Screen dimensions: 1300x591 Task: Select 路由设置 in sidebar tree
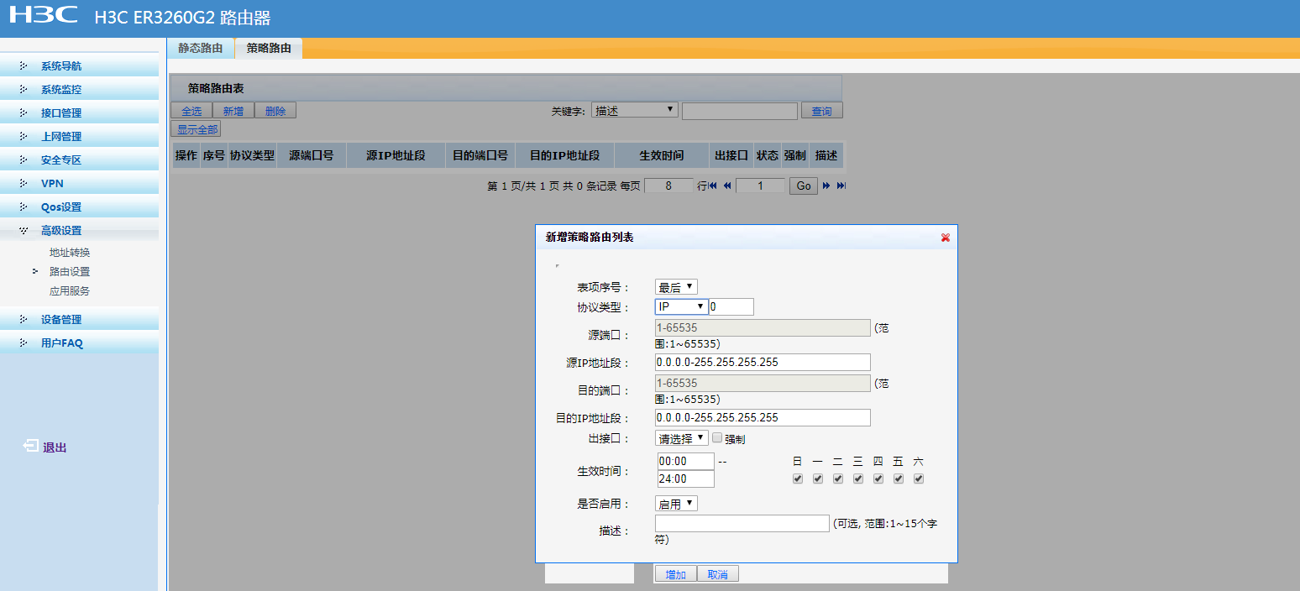[x=70, y=271]
